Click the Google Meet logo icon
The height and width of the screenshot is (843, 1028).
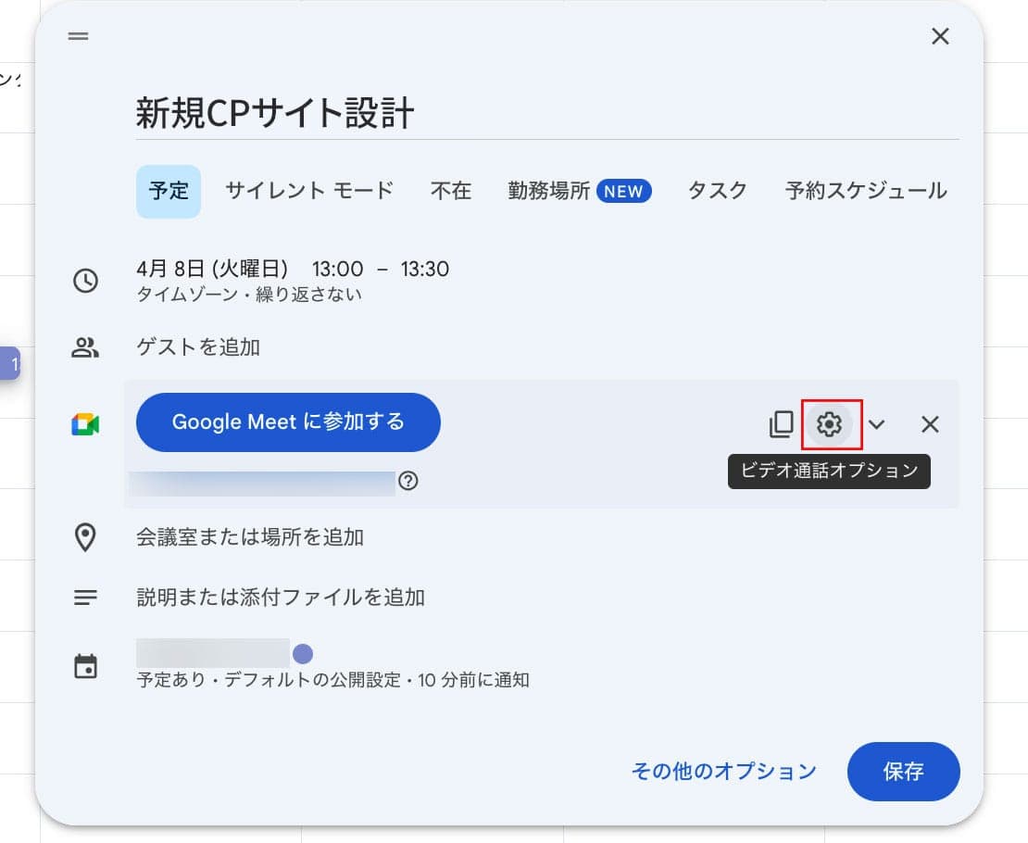pos(85,424)
